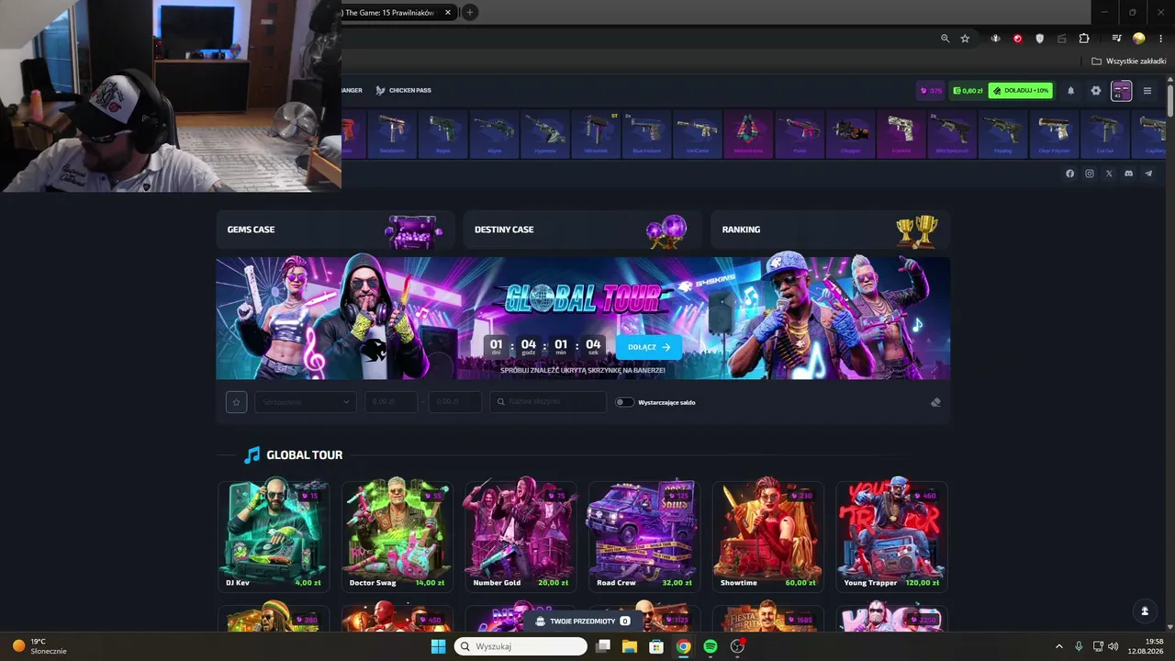
Task: Clear filters with the eraser icon
Action: [x=935, y=402]
